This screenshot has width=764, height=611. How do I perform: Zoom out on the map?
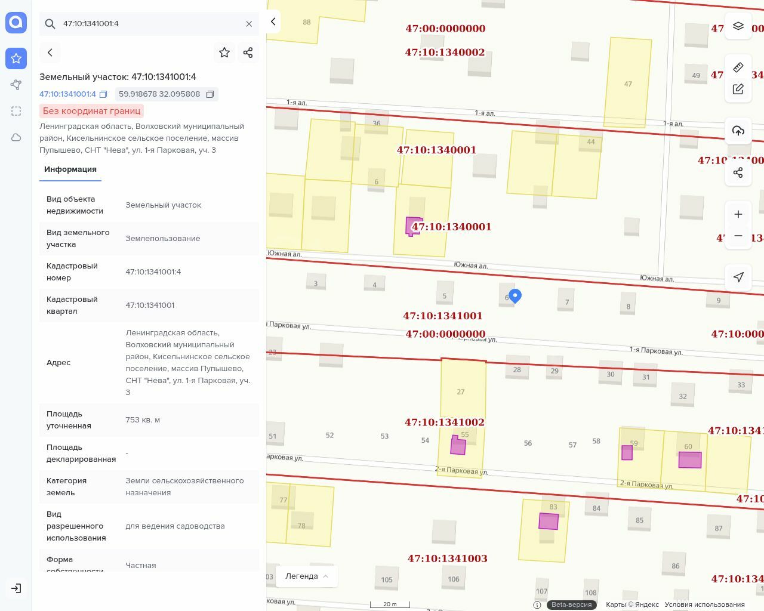coord(738,236)
